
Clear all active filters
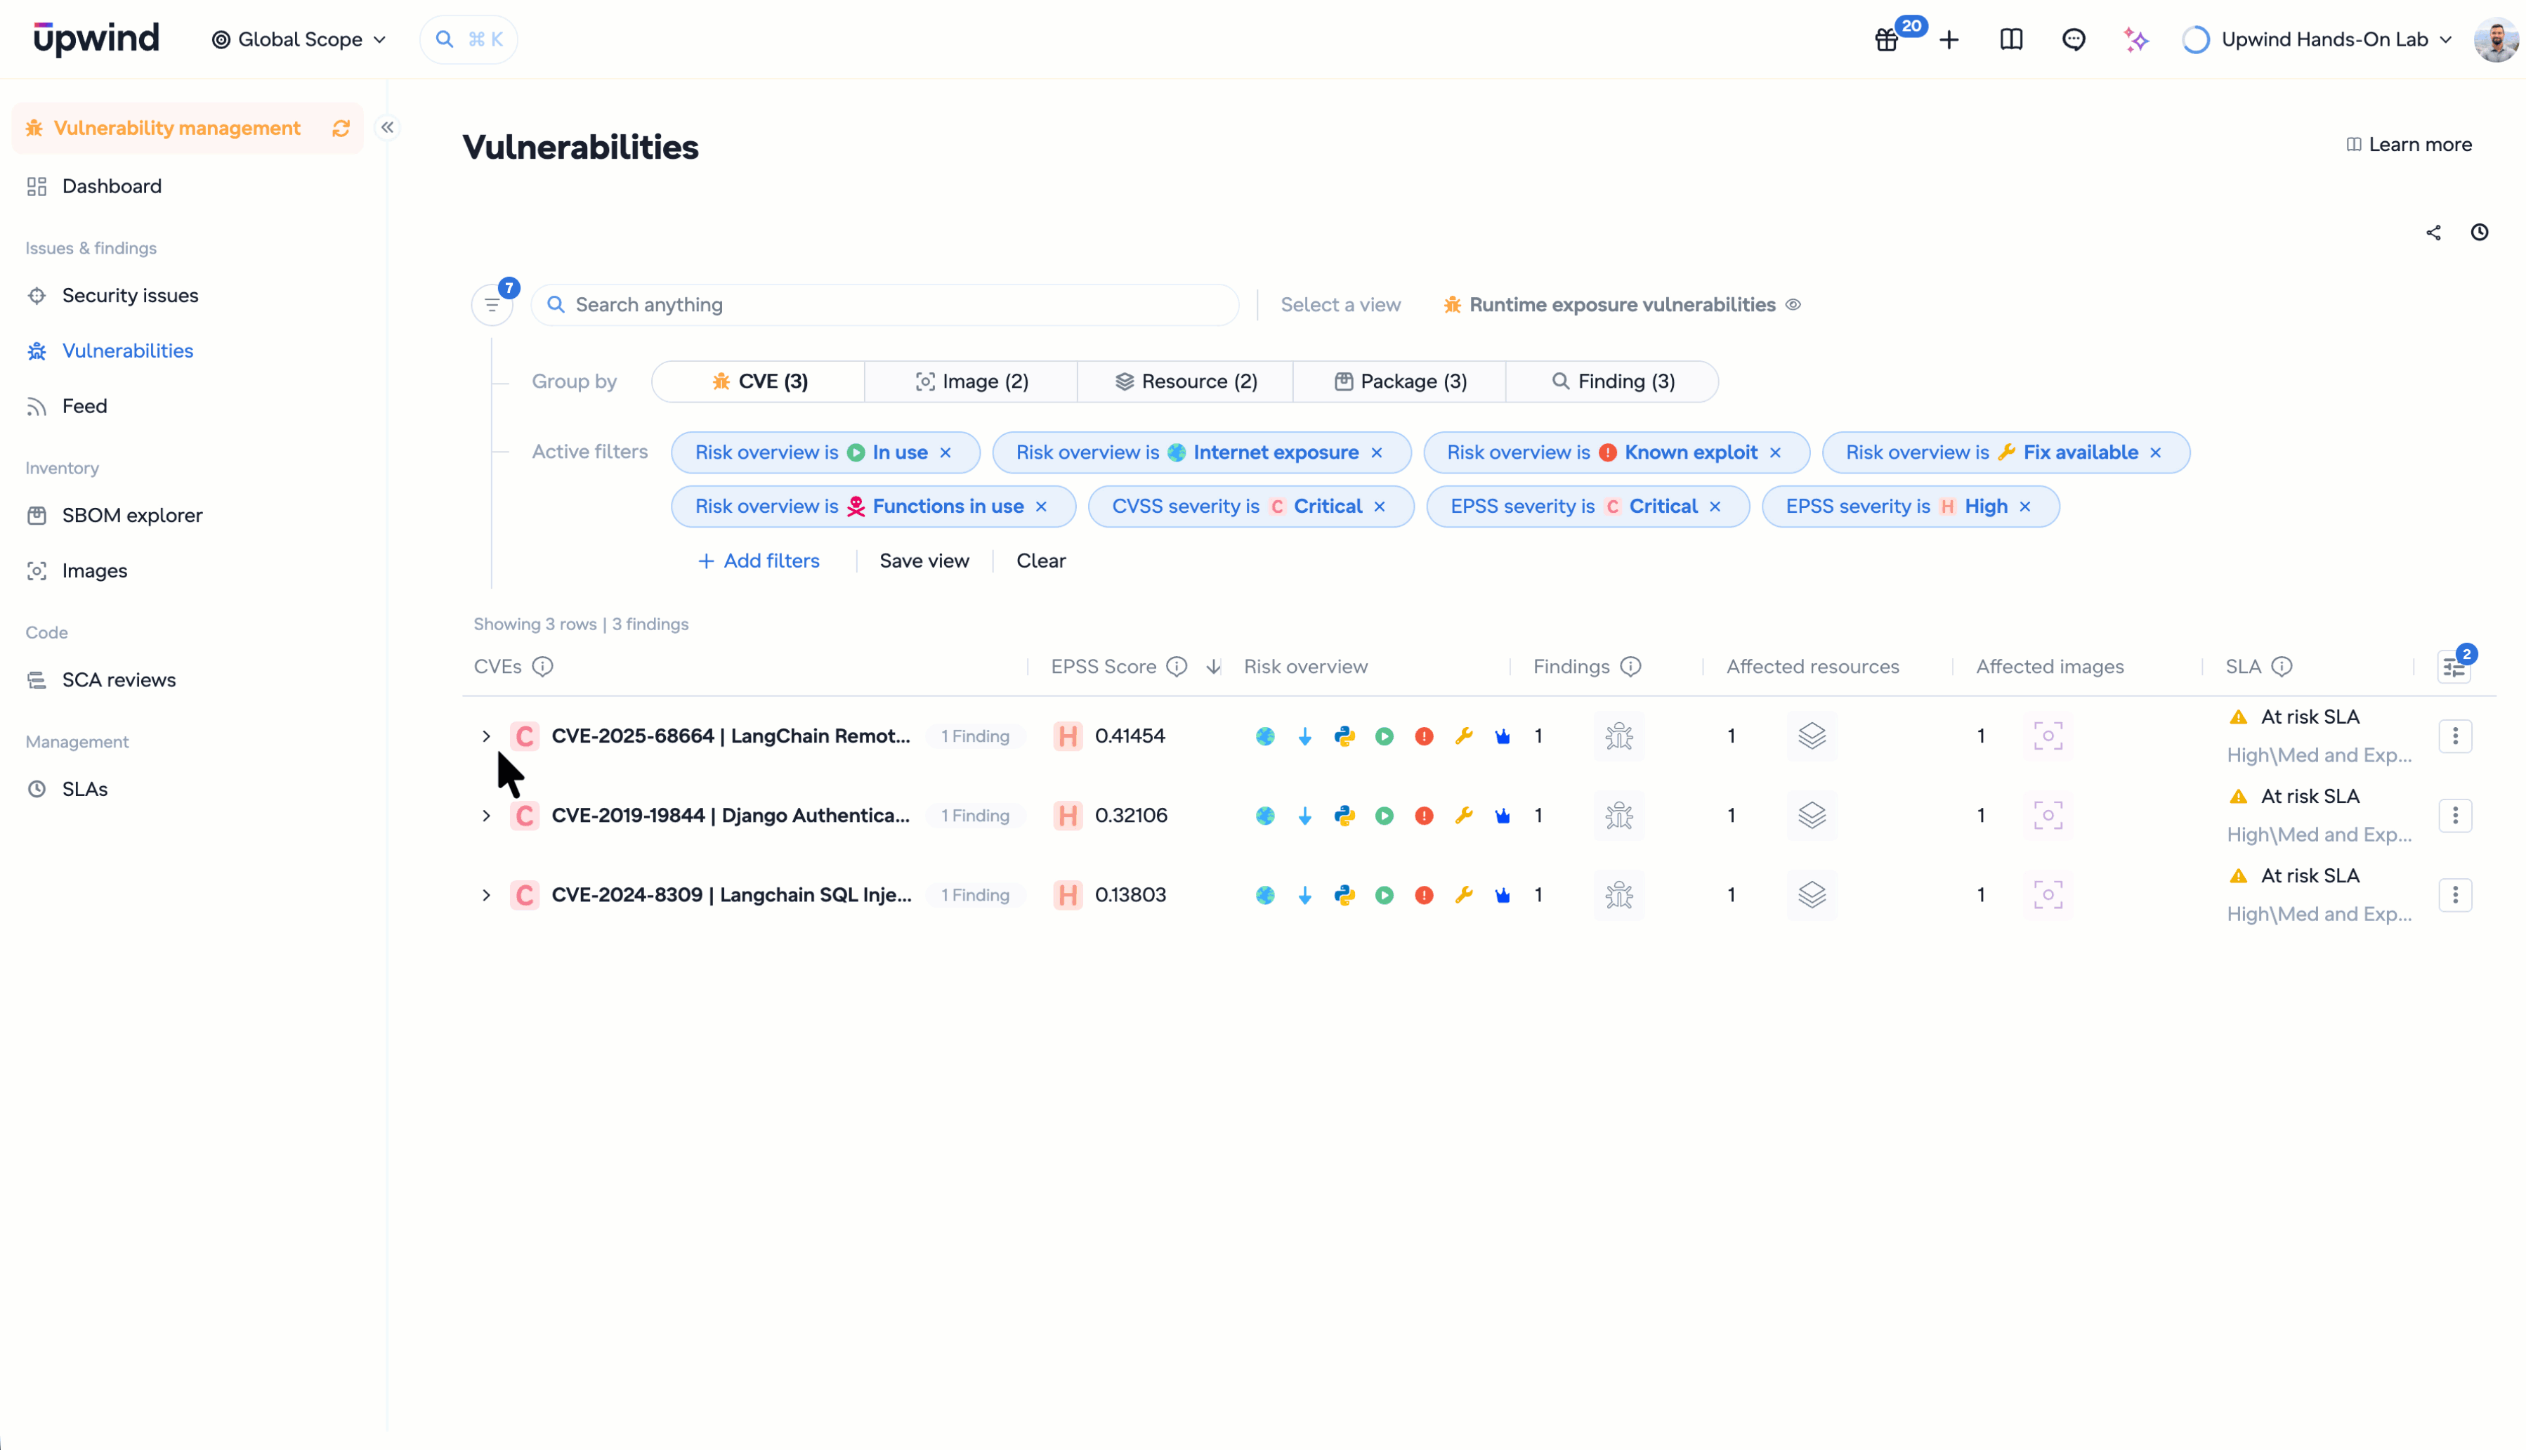pyautogui.click(x=1040, y=562)
